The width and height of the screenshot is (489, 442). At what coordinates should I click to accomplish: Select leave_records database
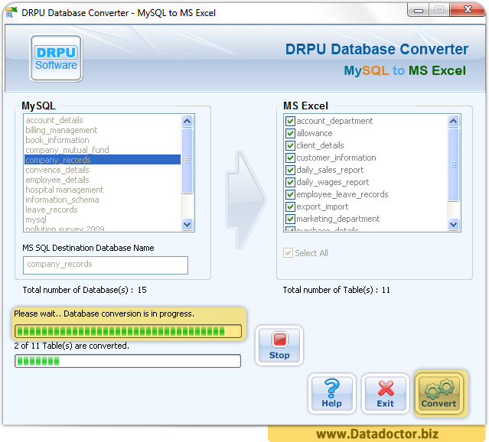103,210
